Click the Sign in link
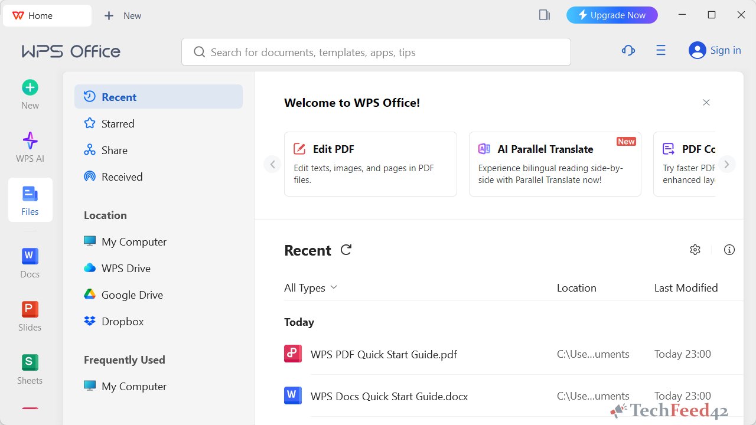Viewport: 756px width, 425px height. pos(726,51)
